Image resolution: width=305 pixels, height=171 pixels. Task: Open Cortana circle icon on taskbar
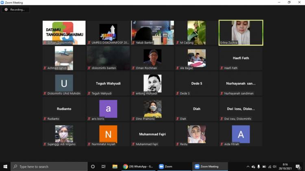93,167
